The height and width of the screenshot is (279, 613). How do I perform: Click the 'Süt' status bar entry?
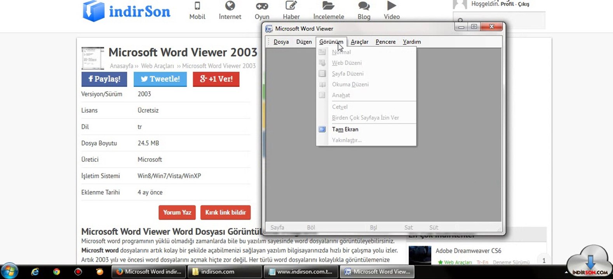click(x=434, y=227)
